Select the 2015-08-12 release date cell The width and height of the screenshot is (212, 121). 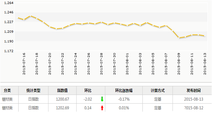194,108
